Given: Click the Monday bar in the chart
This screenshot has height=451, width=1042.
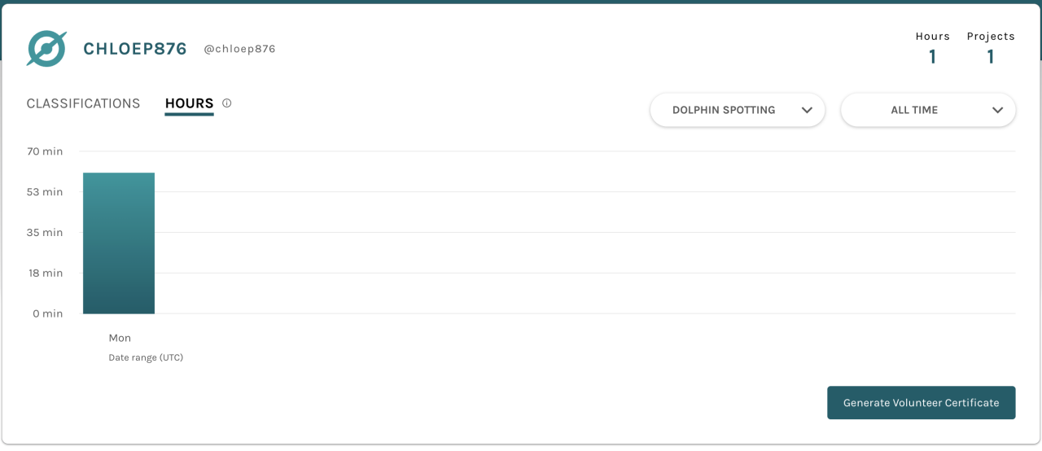Looking at the screenshot, I should (119, 243).
